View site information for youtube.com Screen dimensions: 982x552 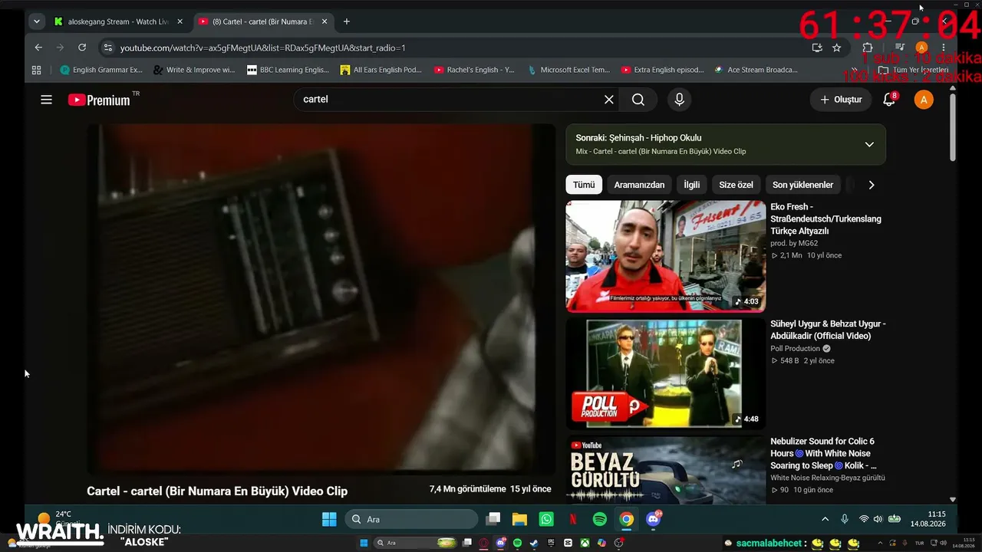108,48
